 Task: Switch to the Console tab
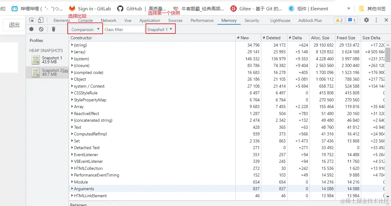(x=86, y=20)
